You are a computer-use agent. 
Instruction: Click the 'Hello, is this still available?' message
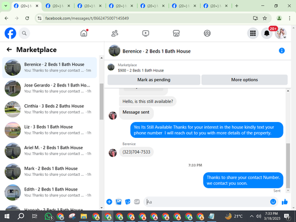pyautogui.click(x=147, y=101)
